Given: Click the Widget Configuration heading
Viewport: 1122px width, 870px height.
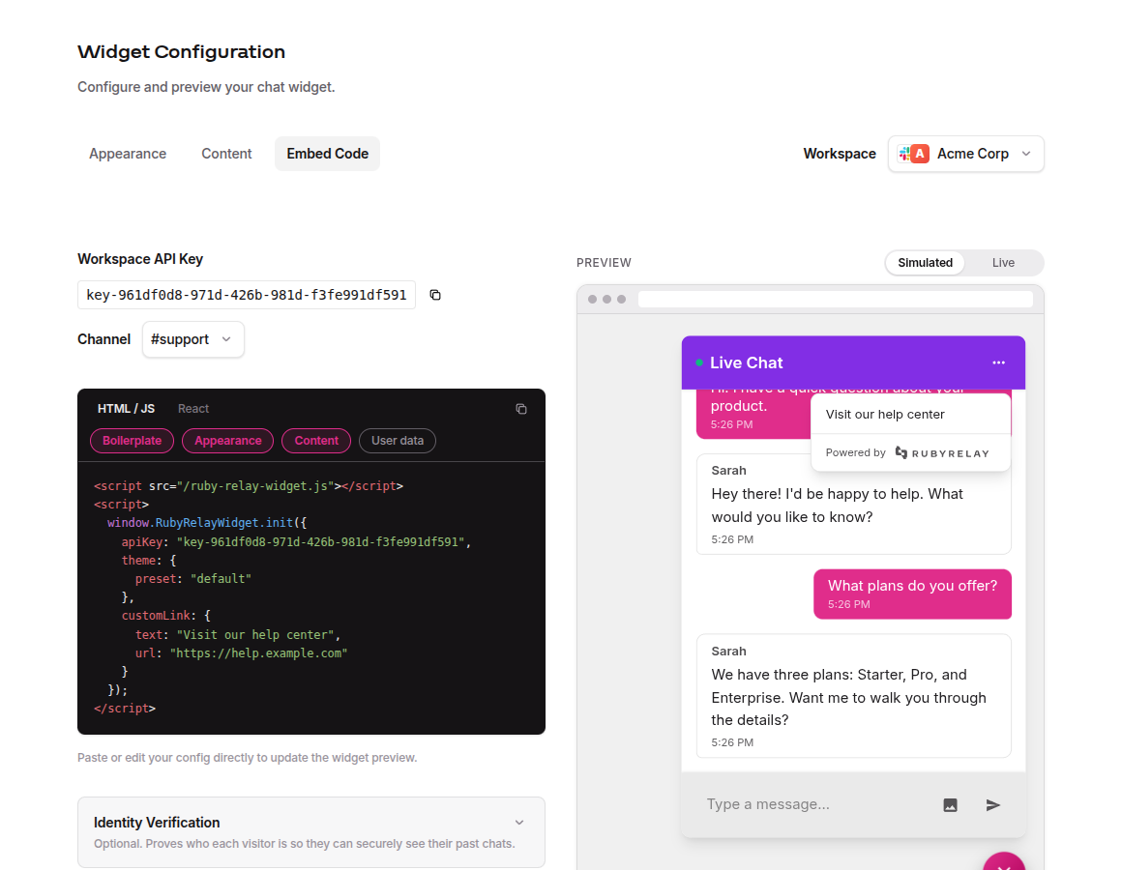Looking at the screenshot, I should coord(181,51).
